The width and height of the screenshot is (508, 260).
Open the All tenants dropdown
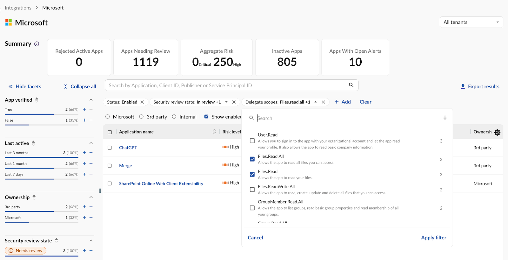click(x=471, y=22)
